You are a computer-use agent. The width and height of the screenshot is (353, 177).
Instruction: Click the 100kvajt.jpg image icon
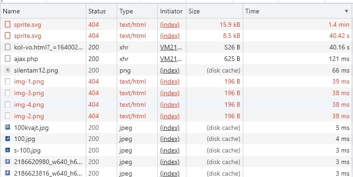pyautogui.click(x=8, y=128)
